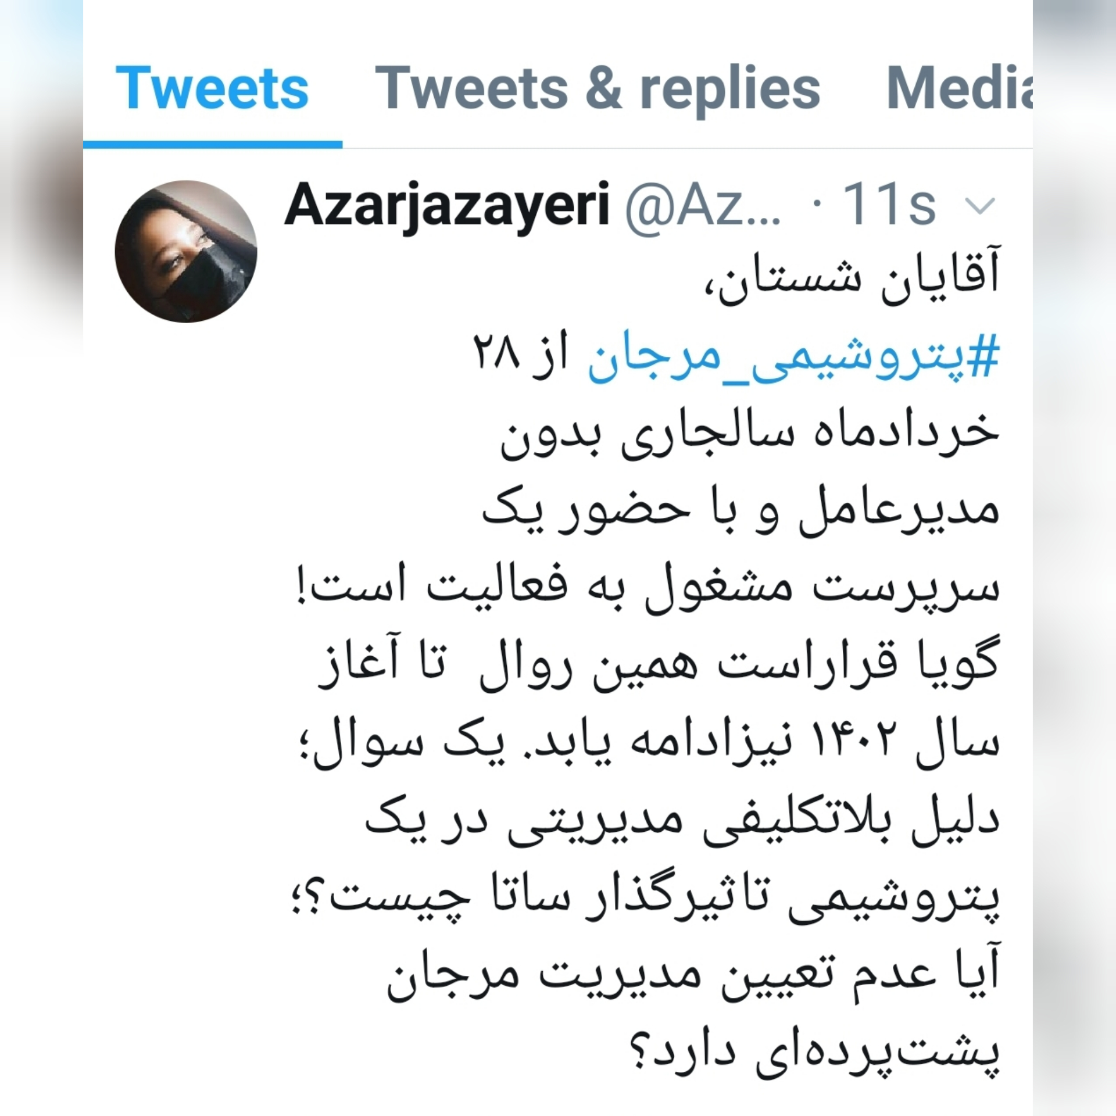This screenshot has height=1116, width=1116.
Task: Open Azarjazayeri's round profile picture
Action: (x=186, y=251)
